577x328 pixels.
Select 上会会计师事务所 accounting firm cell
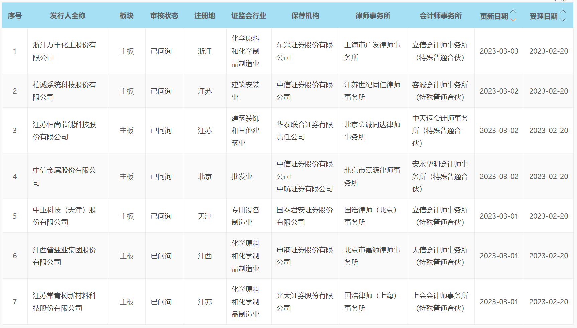pyautogui.click(x=440, y=302)
